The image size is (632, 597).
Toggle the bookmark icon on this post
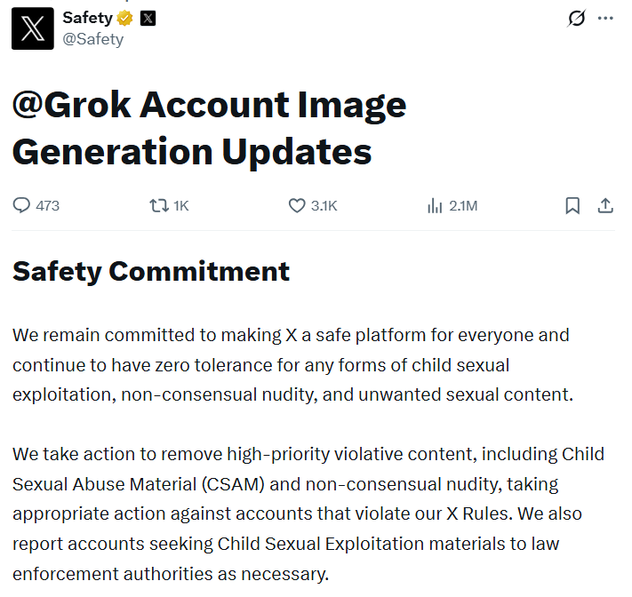(x=572, y=205)
